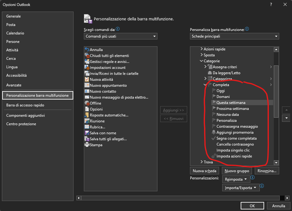This screenshot has height=211, width=292.
Task: Expand the Assegna criteri item
Action: (205, 67)
